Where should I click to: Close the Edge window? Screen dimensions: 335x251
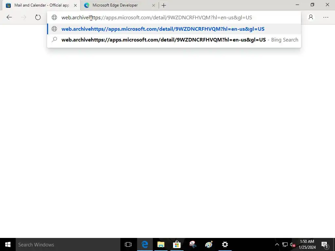click(327, 5)
